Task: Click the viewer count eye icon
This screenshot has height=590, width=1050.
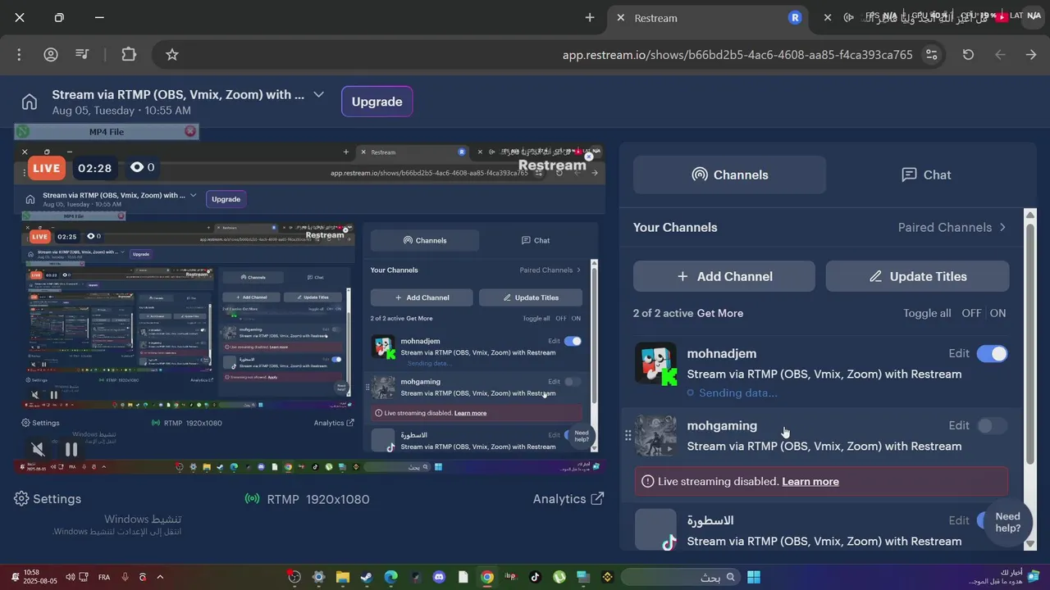Action: pyautogui.click(x=137, y=167)
